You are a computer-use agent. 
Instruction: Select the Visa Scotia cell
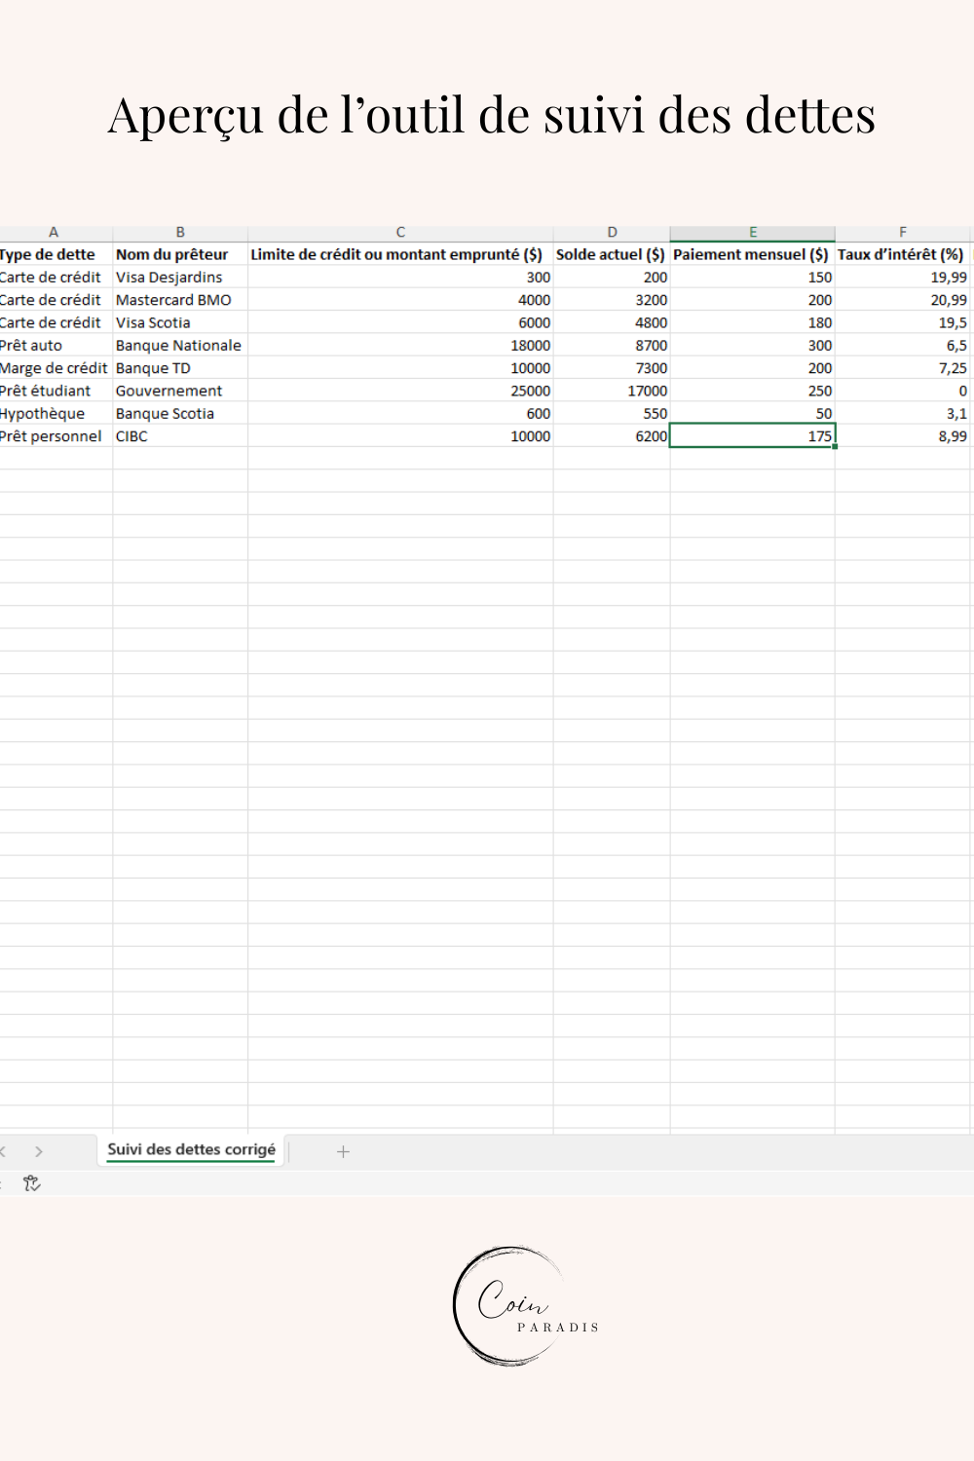(180, 322)
